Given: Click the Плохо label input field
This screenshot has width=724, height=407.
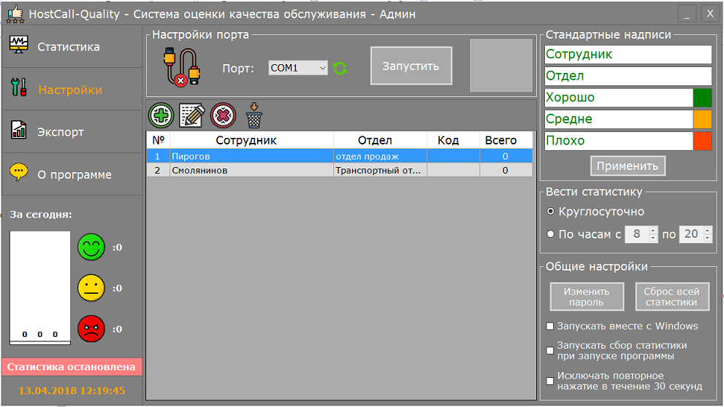Looking at the screenshot, I should pyautogui.click(x=619, y=141).
